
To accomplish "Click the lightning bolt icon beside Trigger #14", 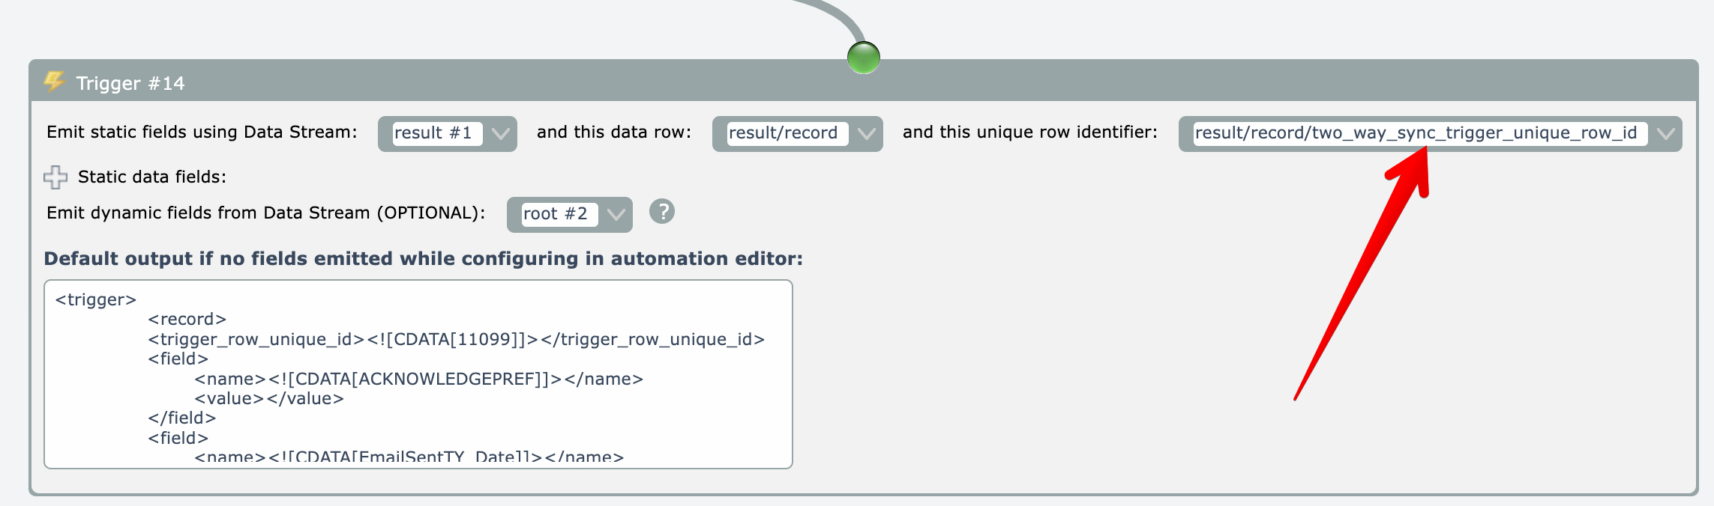I will 54,81.
